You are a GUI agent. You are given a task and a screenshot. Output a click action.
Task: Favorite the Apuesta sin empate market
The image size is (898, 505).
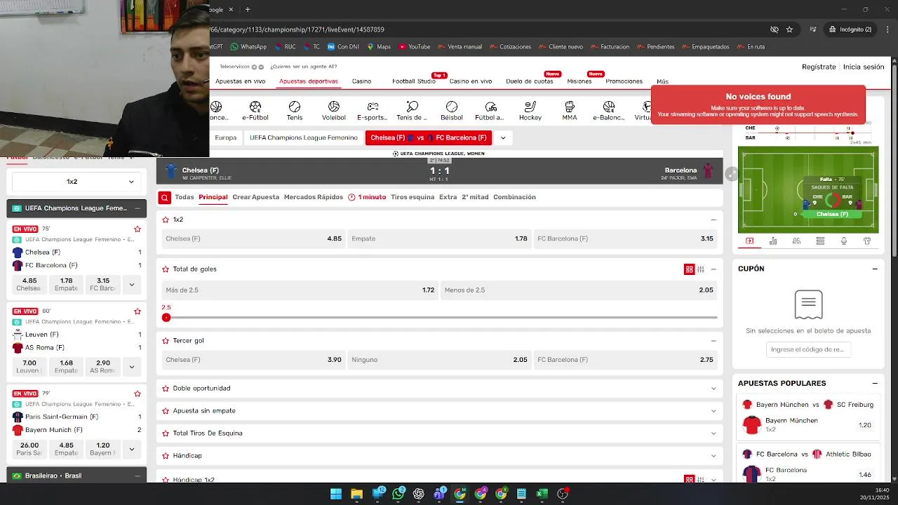(x=166, y=411)
